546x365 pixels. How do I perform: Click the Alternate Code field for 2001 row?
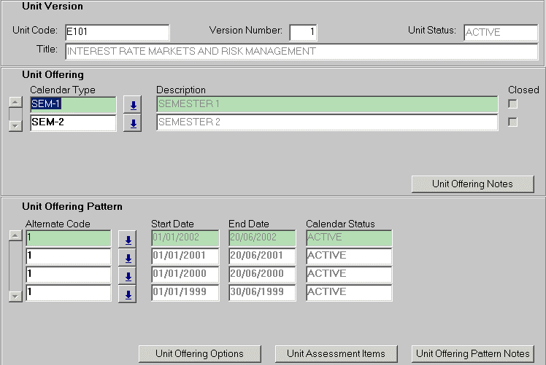coord(68,256)
